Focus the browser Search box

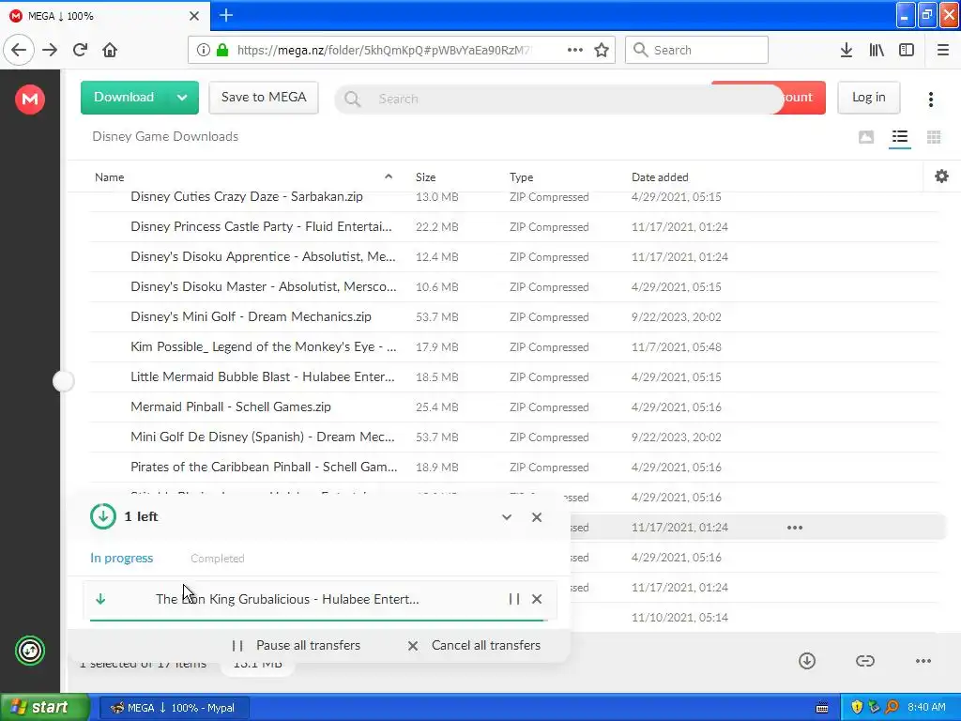pyautogui.click(x=696, y=50)
